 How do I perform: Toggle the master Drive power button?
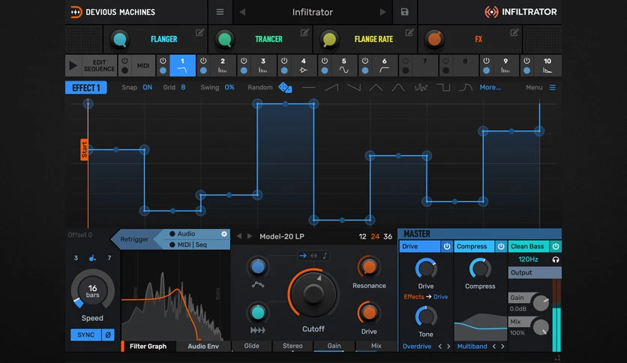click(x=447, y=246)
